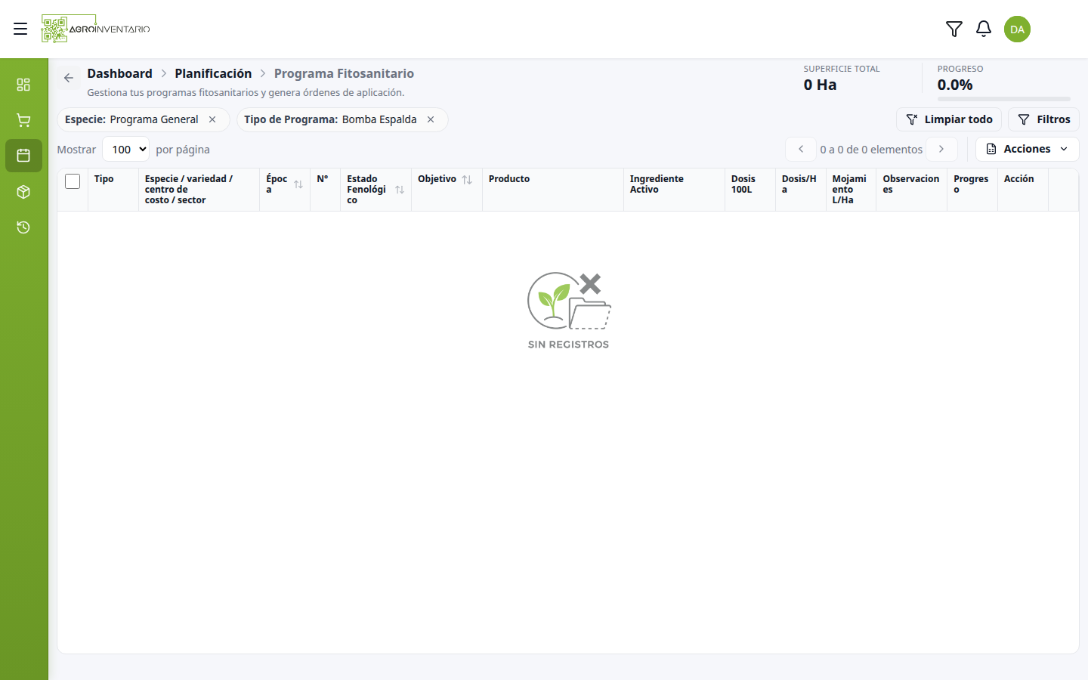Open the DA user avatar menu
Screen dimensions: 1088x680
pos(1017,29)
